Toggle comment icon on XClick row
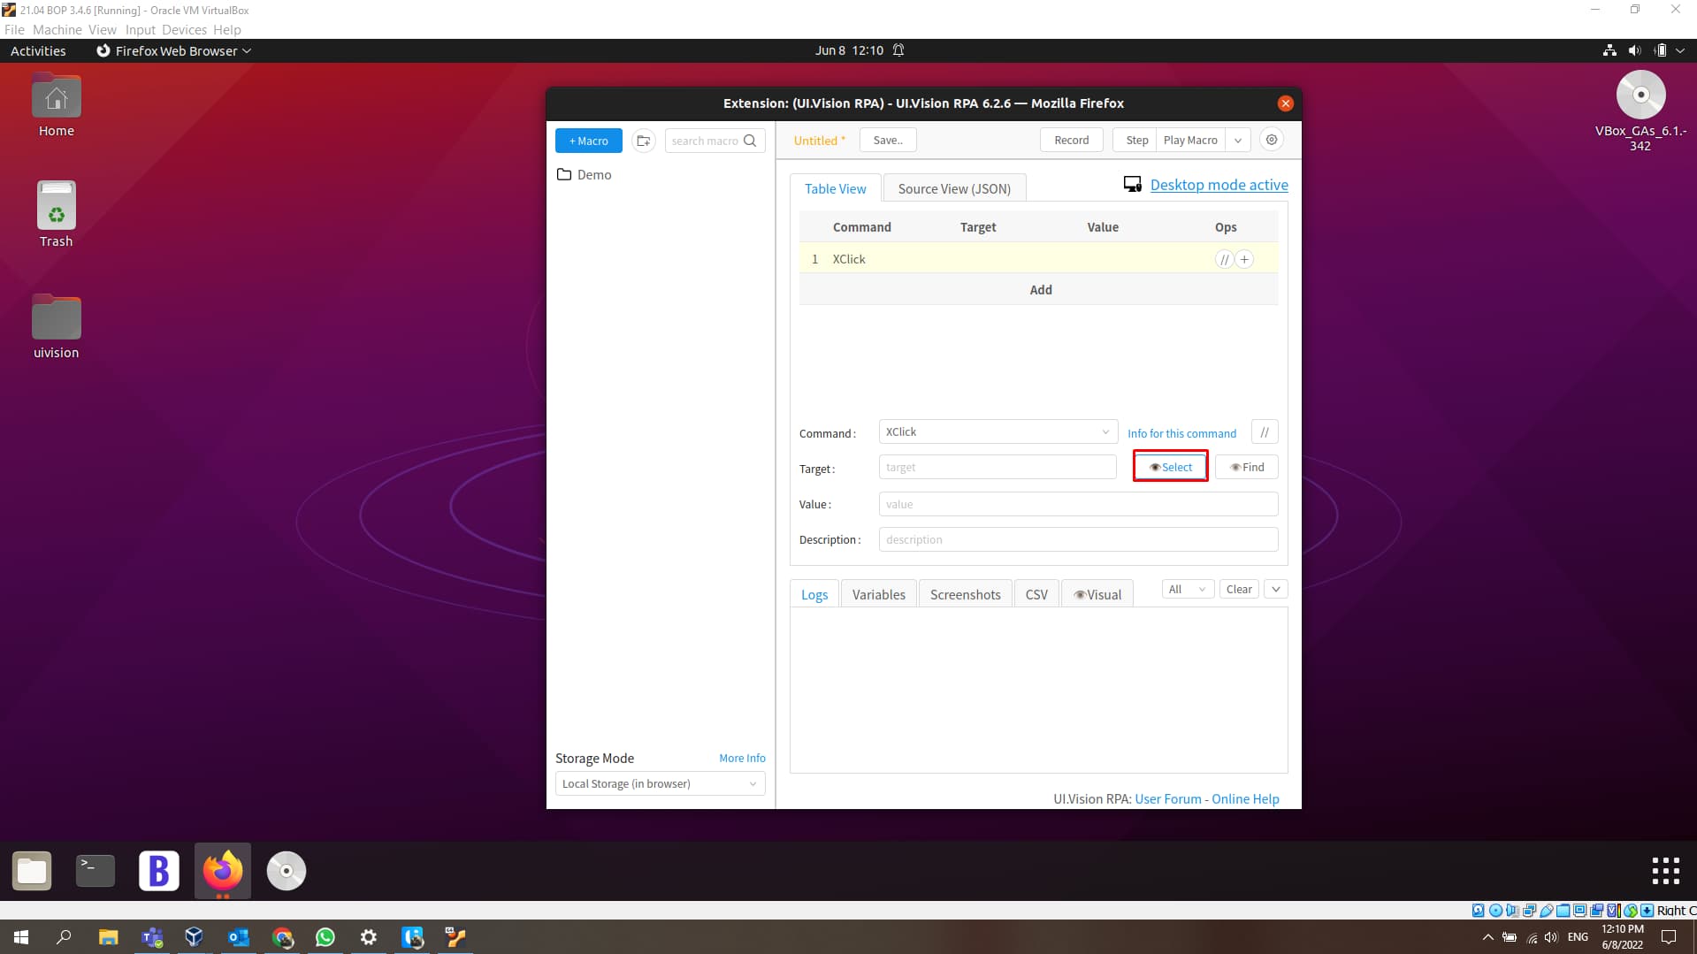1697x954 pixels. (x=1224, y=259)
